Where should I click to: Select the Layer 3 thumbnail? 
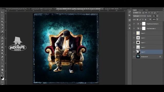(138, 43)
